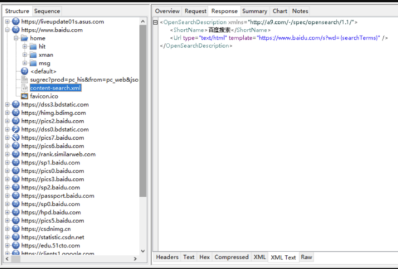
Task: Click the globe icon for dss3.bdstatic.com
Action: 16,105
